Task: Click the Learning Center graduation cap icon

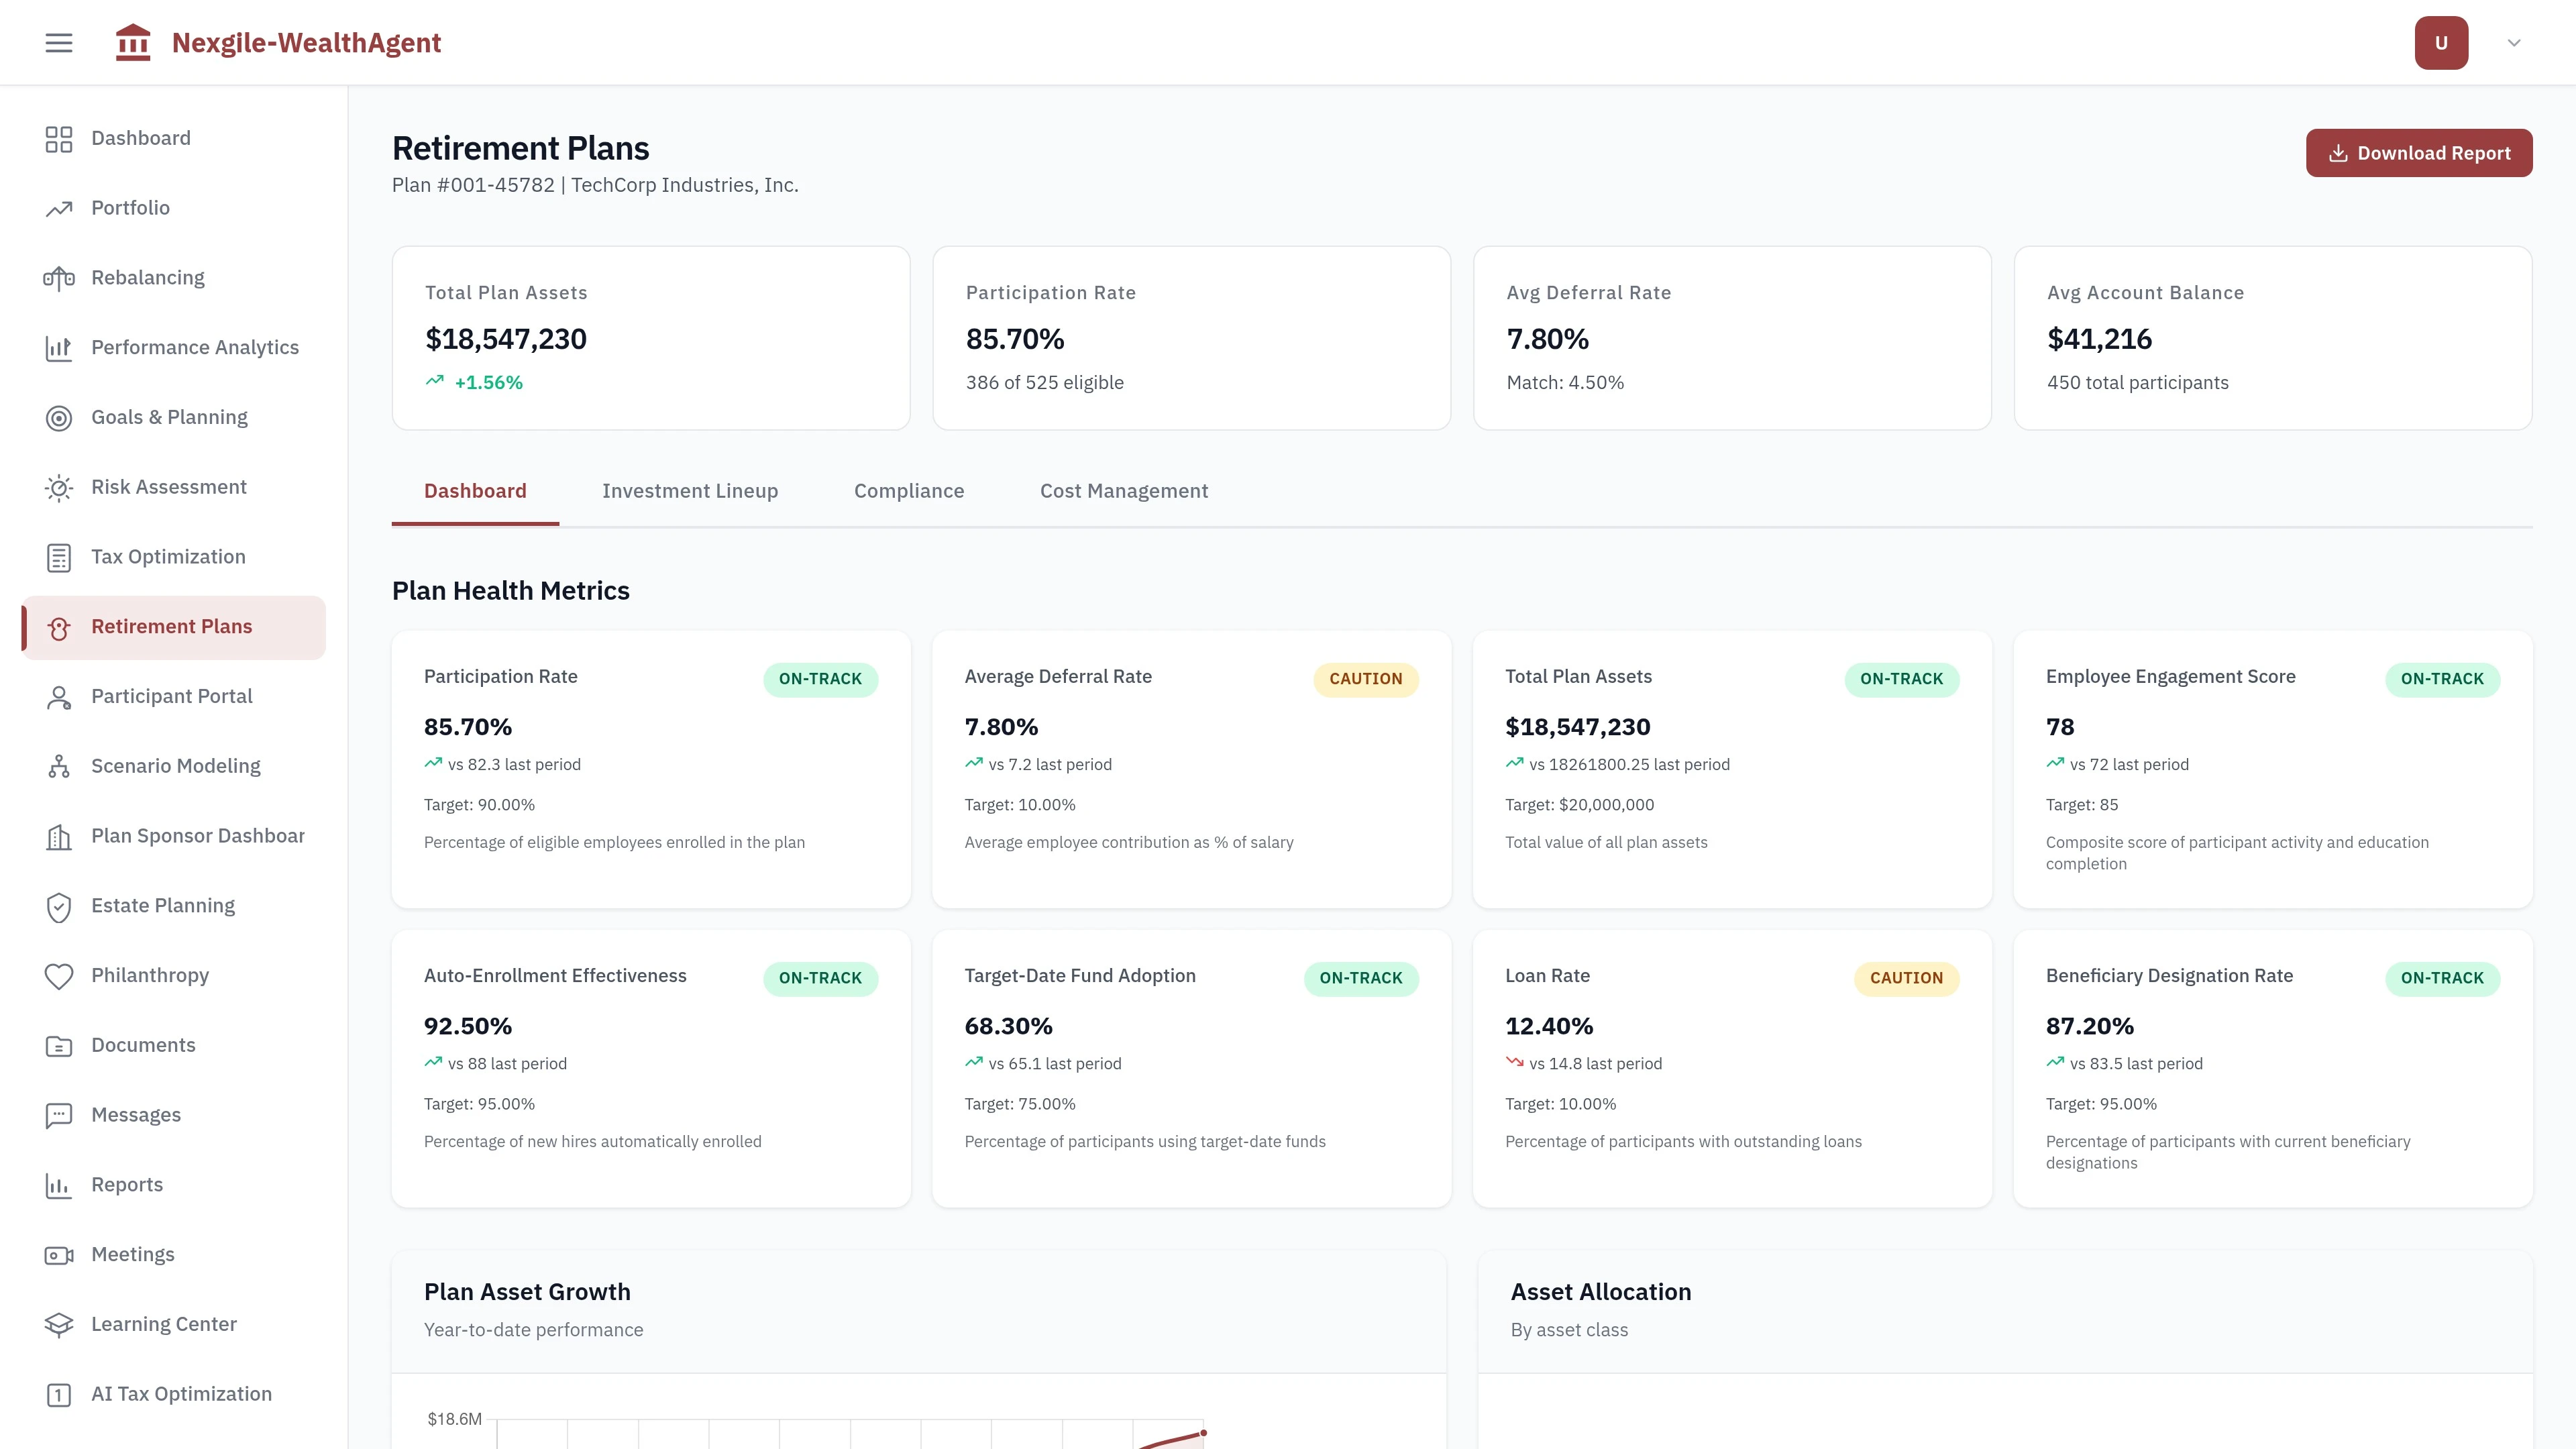Action: click(x=59, y=1325)
